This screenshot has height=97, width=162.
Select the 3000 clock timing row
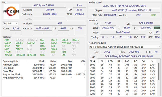[123, 74]
